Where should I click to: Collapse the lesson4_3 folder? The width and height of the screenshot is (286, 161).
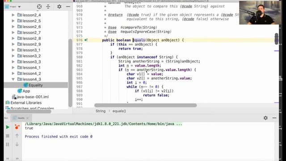(13, 79)
